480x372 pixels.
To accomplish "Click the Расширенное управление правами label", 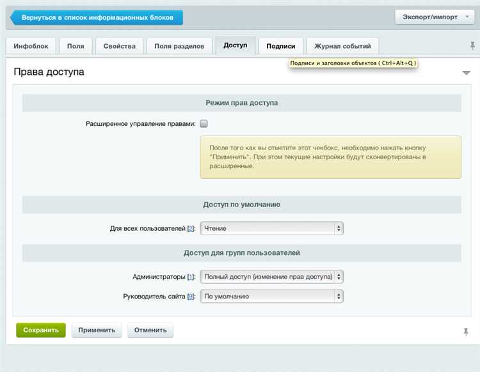I will [141, 124].
